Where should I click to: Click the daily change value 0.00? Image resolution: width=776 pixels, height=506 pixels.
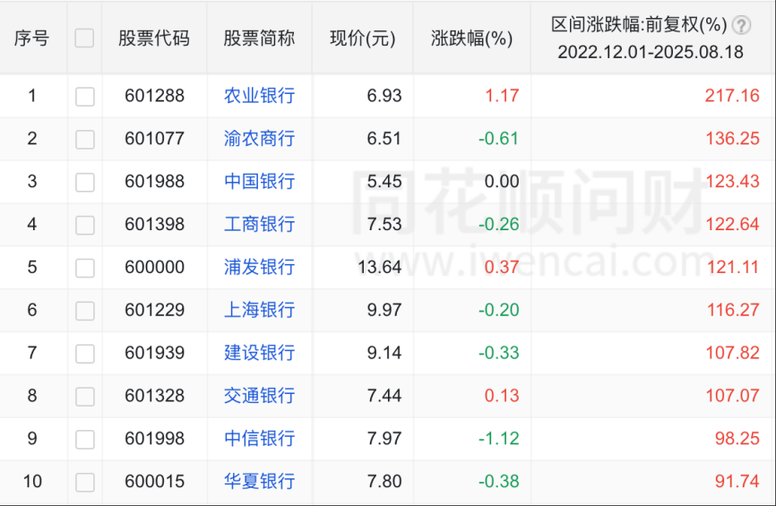502,181
